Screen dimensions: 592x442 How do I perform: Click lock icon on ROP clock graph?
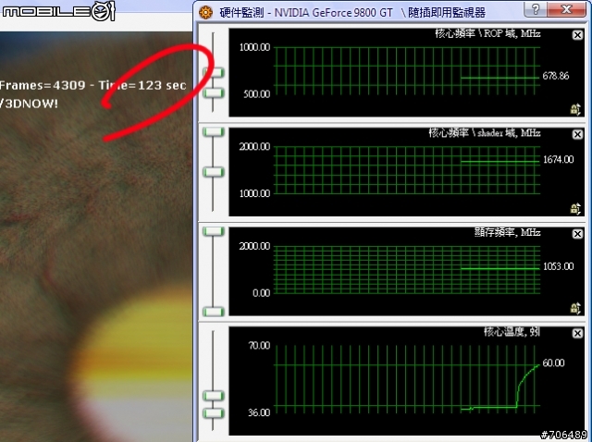tap(575, 109)
